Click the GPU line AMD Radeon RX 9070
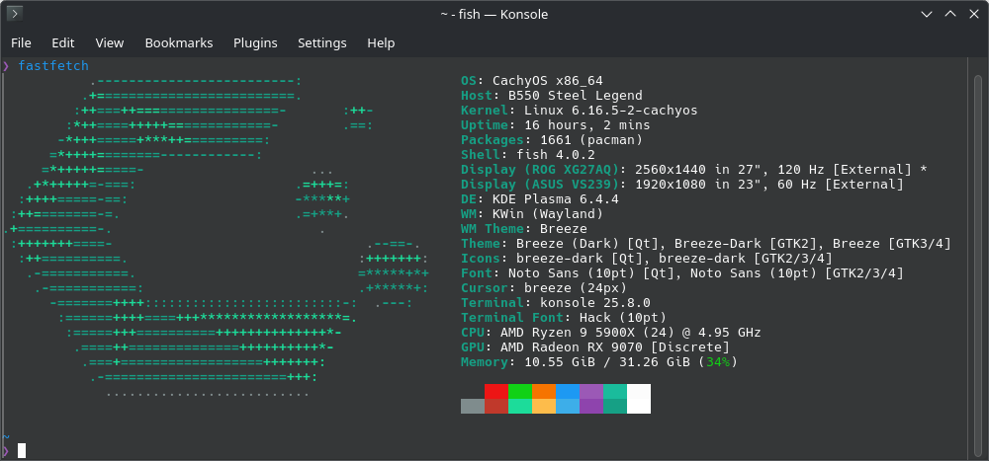 595,347
